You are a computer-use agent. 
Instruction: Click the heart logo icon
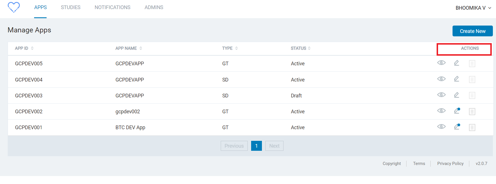pos(14,7)
